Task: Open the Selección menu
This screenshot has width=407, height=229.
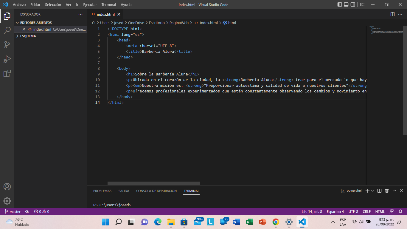Action: tap(53, 4)
